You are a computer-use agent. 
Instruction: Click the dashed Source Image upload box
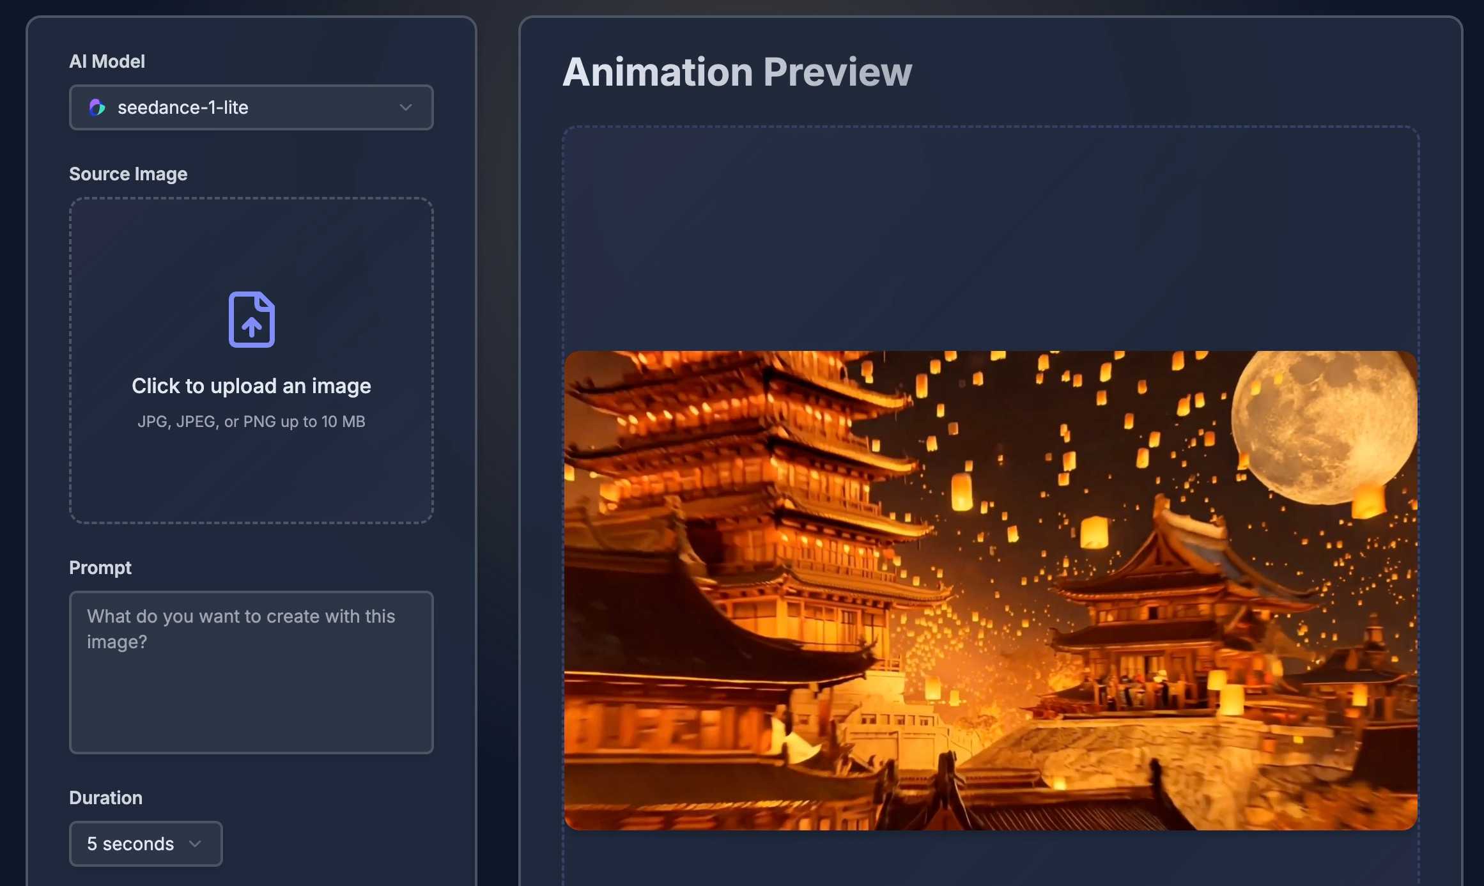(251, 361)
